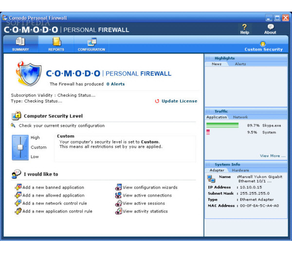The image size is (292, 253).
Task: Click the 'I would like to' person icon
Action: click(16, 174)
